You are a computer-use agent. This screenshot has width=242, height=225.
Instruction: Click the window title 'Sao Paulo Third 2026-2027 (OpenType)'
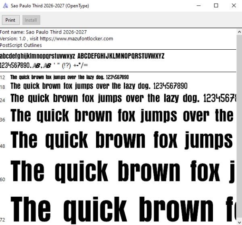point(50,6)
